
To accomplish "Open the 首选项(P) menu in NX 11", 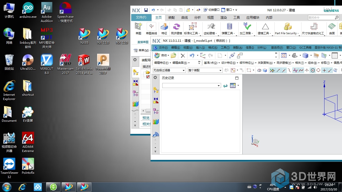I will pos(277,47).
